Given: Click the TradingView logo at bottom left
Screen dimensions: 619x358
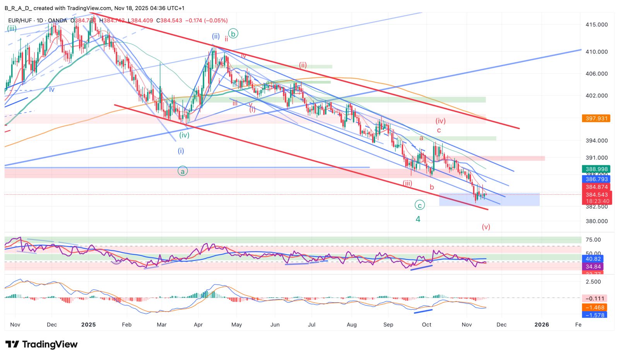Looking at the screenshot, I should coord(41,344).
